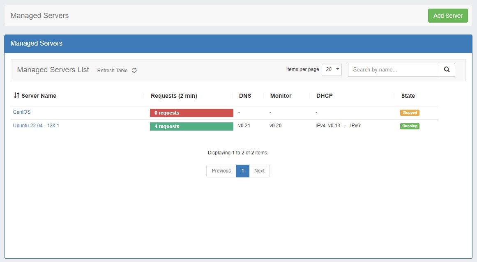Click the refresh table circular arrows icon
The width and height of the screenshot is (477, 262).
tap(134, 70)
